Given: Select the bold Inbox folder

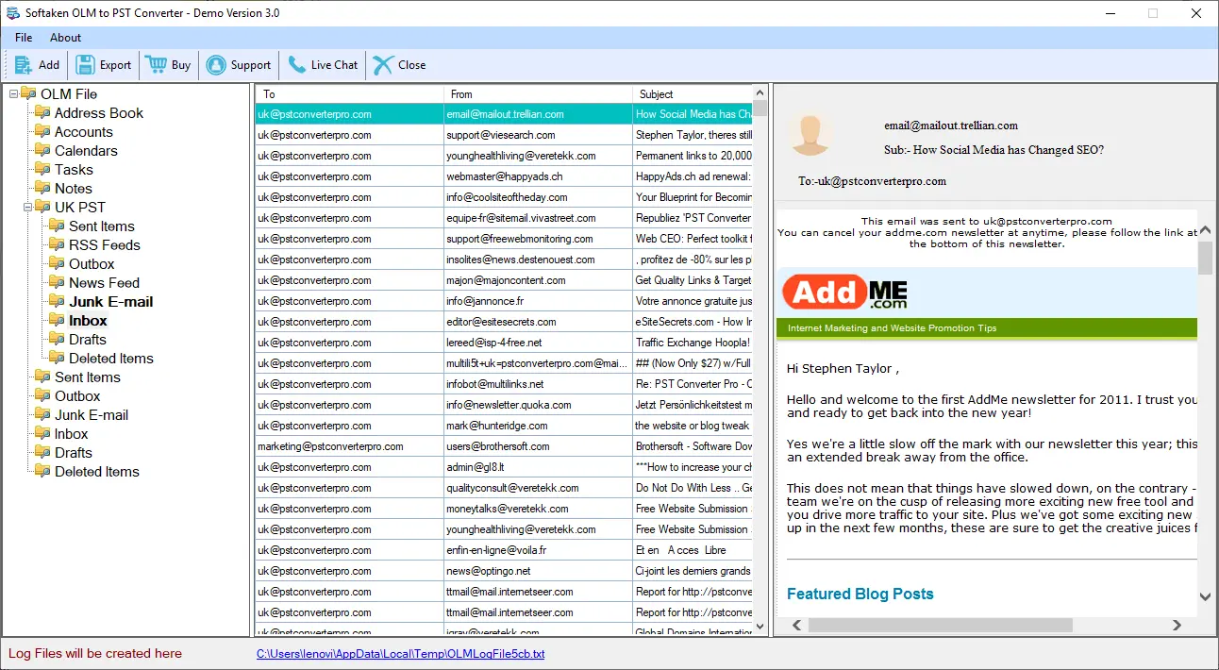Looking at the screenshot, I should click(x=88, y=320).
